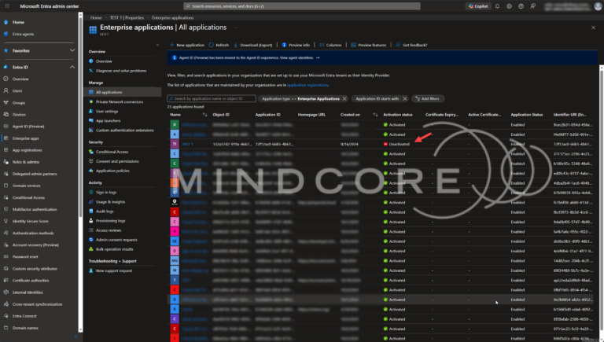This screenshot has width=604, height=342.
Task: Open External Identities
Action: click(x=28, y=292)
